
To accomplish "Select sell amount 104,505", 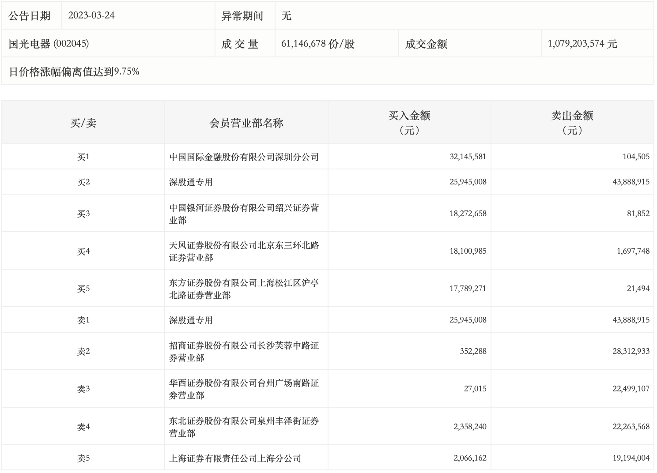I will 636,157.
